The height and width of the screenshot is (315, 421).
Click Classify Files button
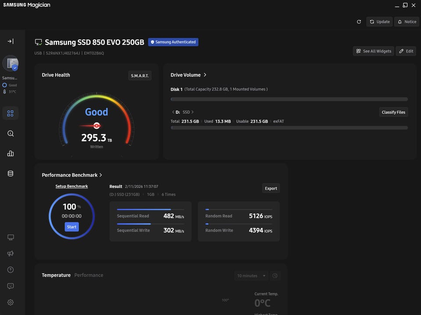pos(393,112)
